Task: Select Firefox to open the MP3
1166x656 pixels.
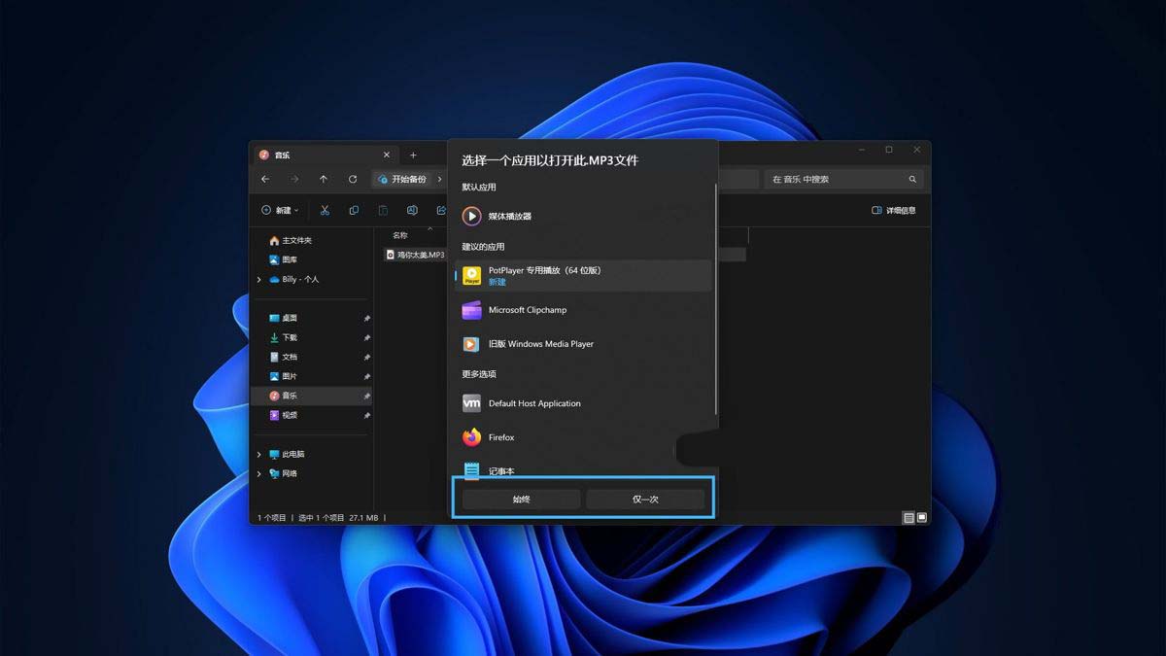Action: [501, 437]
